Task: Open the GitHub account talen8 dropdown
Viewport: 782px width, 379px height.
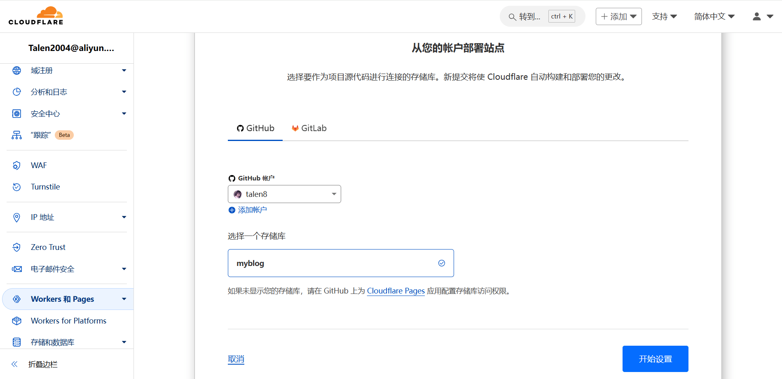Action: [284, 194]
